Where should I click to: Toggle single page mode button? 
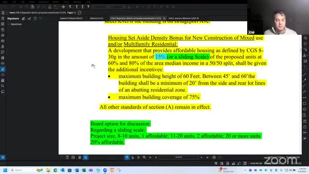click(80, 158)
